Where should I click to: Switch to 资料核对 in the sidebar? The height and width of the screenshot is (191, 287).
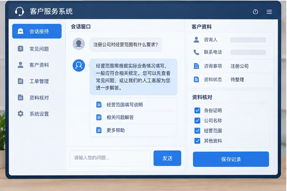point(37,98)
